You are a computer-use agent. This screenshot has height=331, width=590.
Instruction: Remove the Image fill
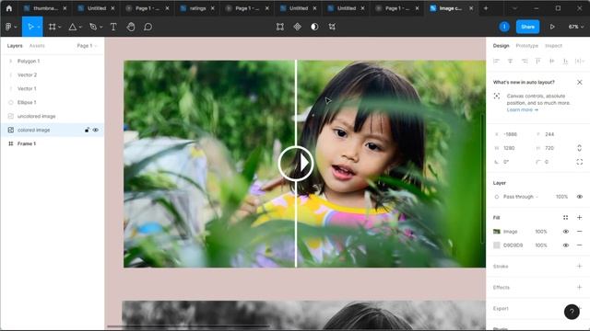[x=580, y=232]
